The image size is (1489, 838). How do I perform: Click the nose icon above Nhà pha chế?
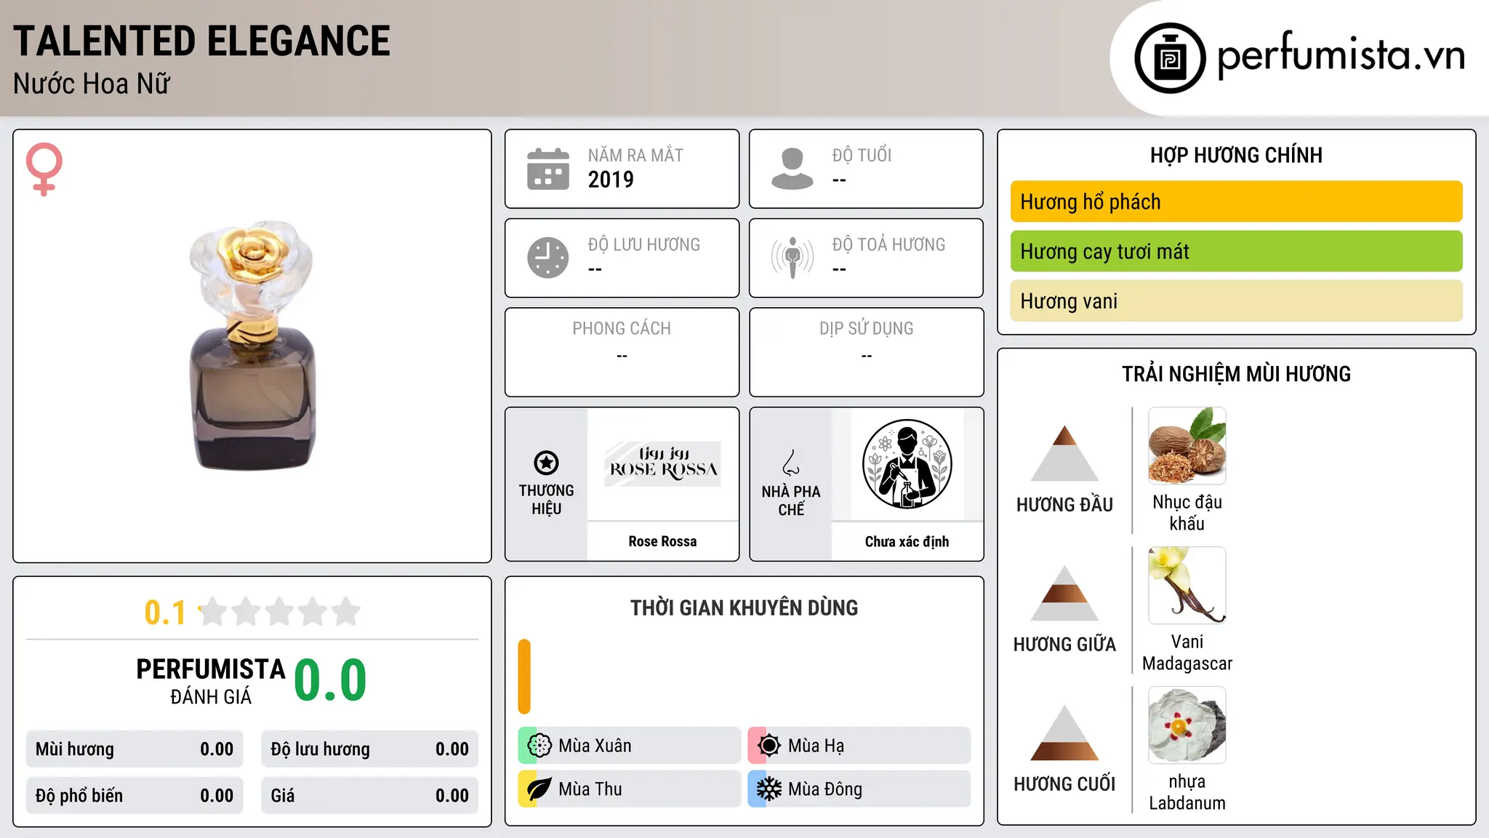791,463
